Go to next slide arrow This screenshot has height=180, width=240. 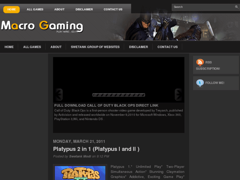point(178,94)
